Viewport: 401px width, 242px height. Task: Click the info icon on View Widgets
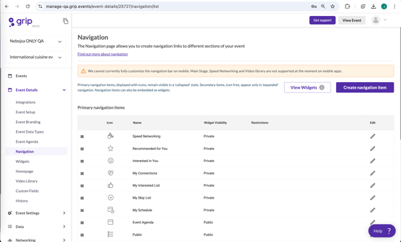[x=321, y=87]
